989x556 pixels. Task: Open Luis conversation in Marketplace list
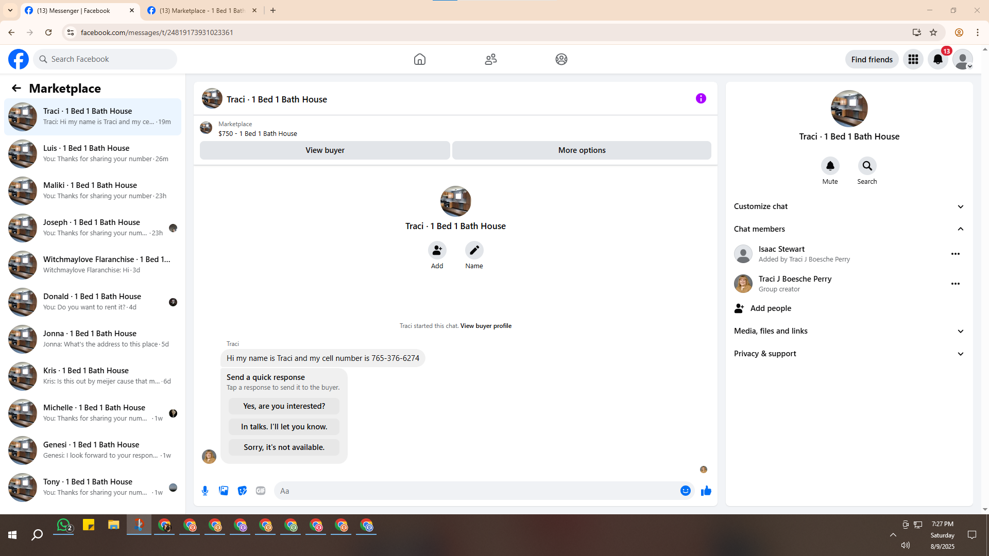(93, 153)
